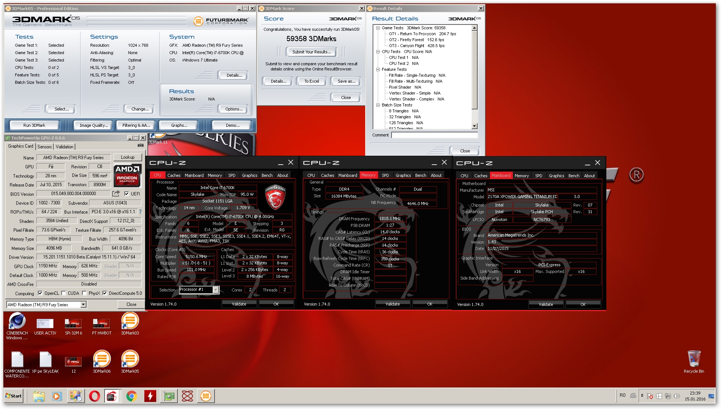The height and width of the screenshot is (409, 721).
Task: Switch to the GPU-Z Sensors tab
Action: point(45,147)
